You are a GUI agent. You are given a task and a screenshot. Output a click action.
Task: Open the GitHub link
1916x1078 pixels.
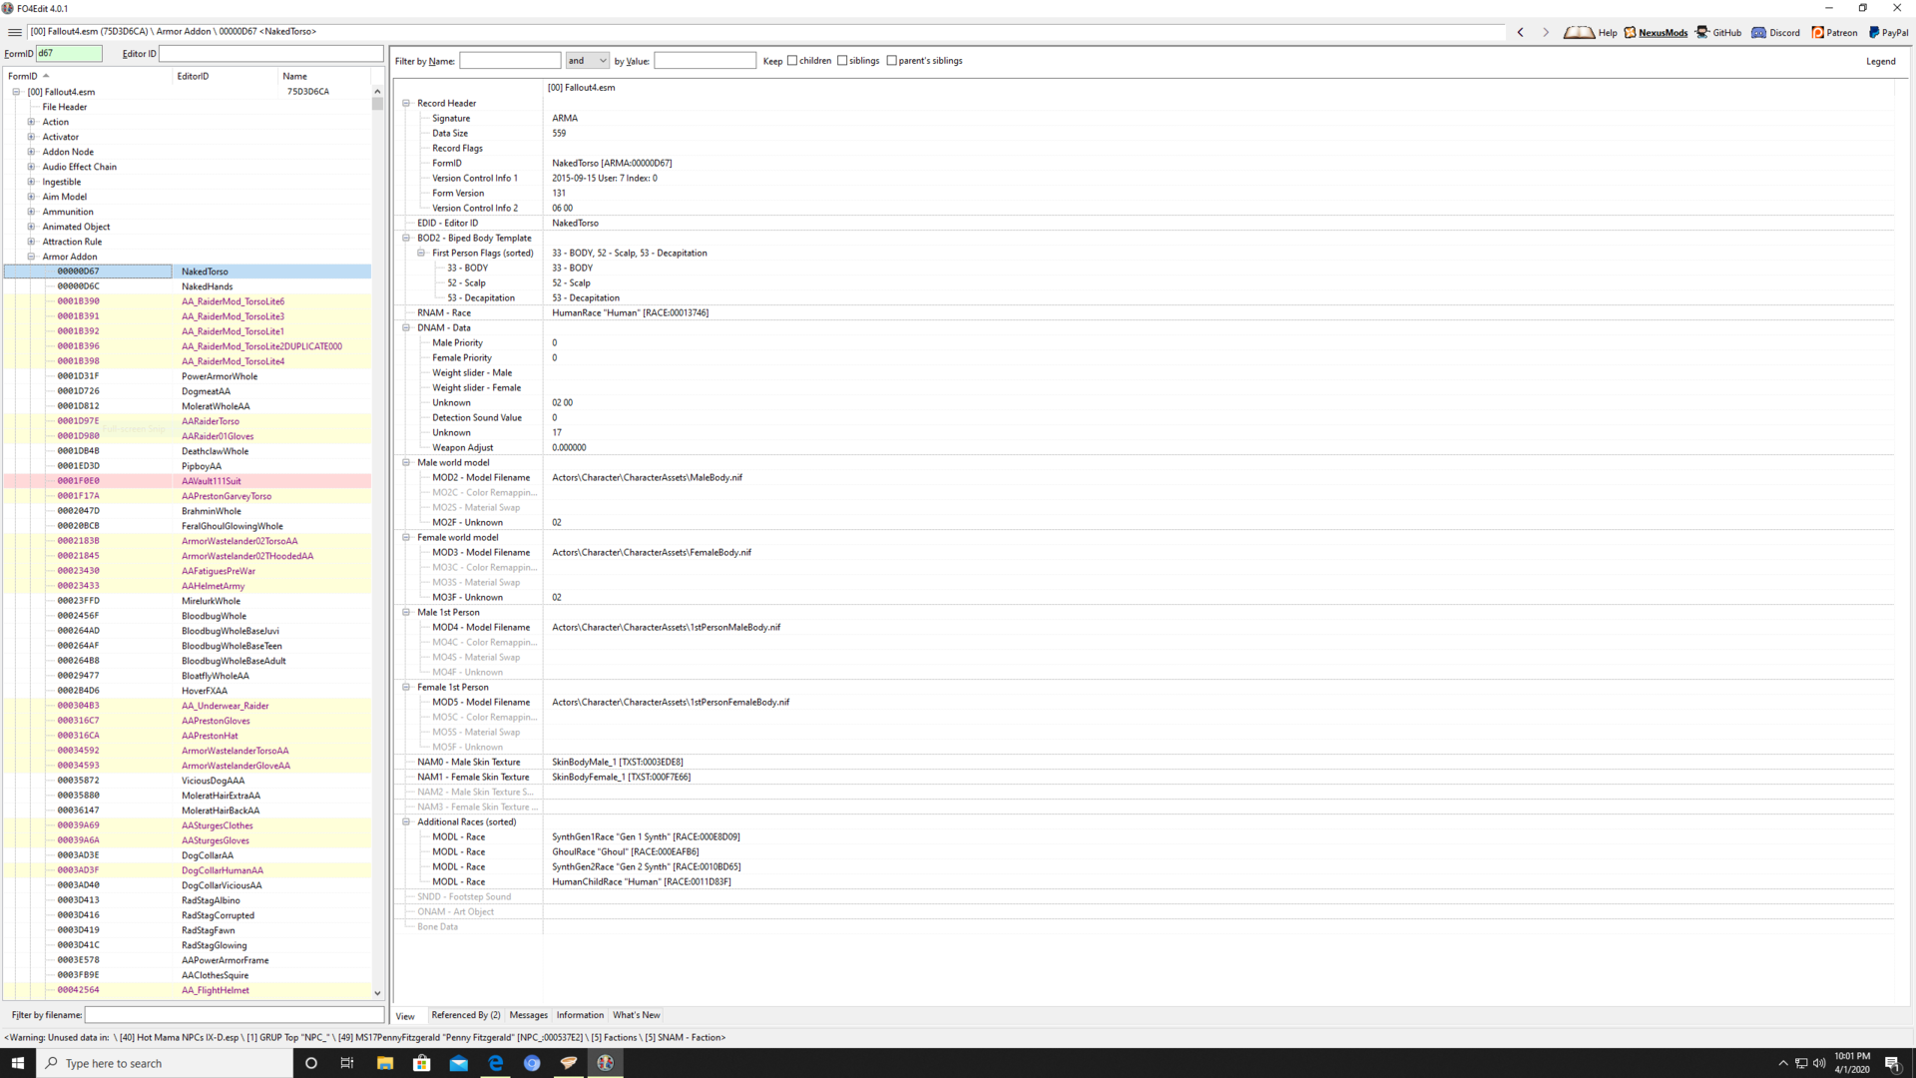[x=1718, y=32]
